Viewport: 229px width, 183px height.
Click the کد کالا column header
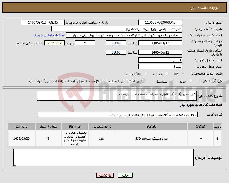[201, 127]
